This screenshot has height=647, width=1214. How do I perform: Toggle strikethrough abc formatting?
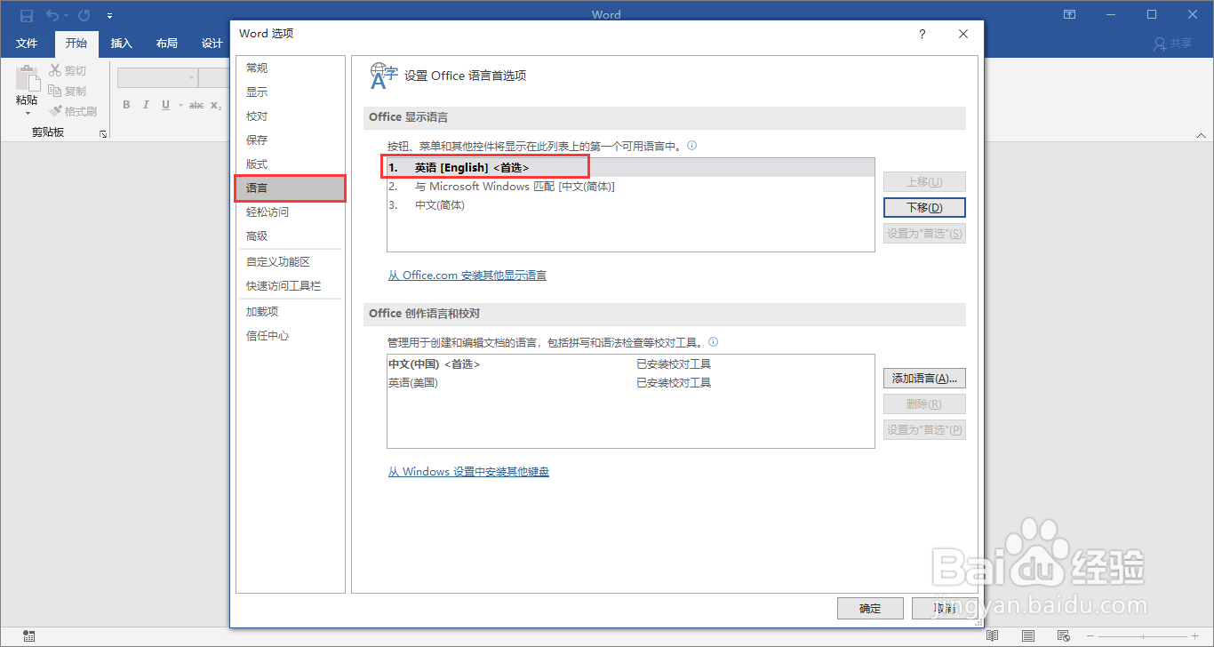coord(196,105)
